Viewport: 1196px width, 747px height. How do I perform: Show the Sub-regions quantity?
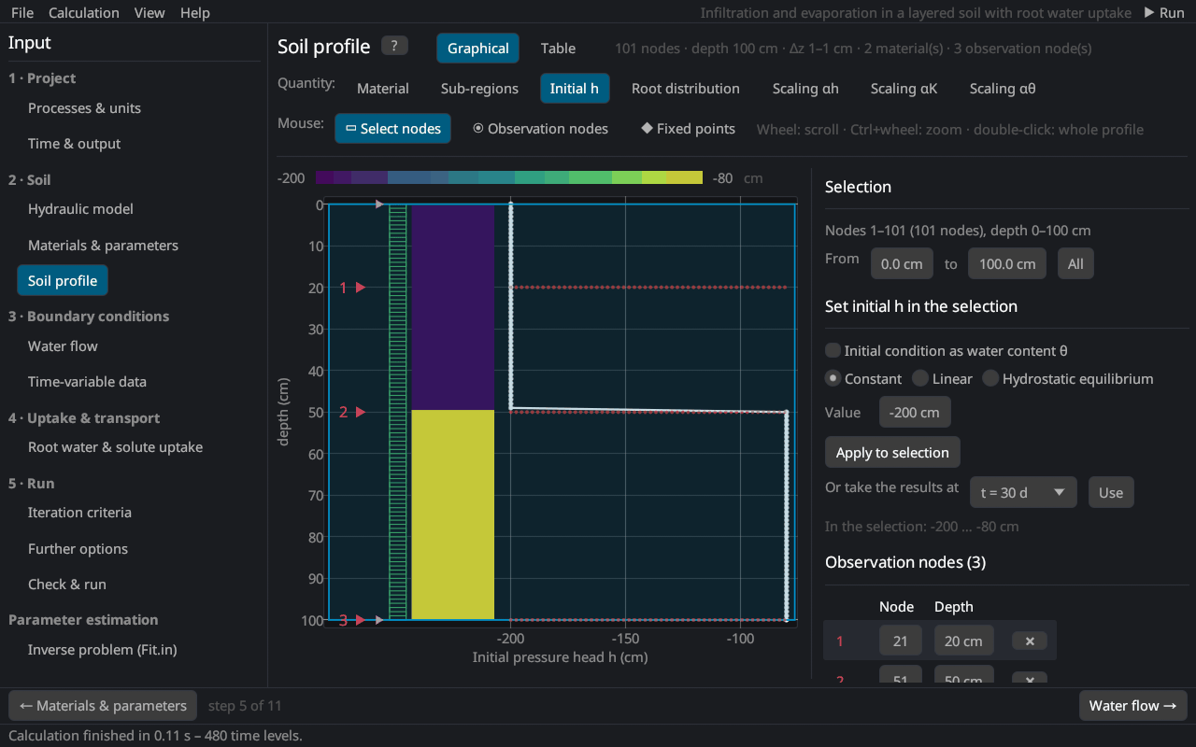tap(479, 89)
